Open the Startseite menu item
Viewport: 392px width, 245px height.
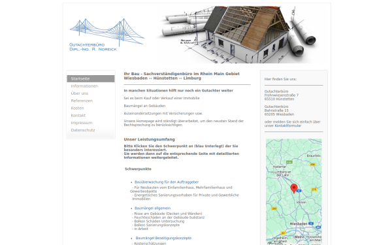[91, 79]
